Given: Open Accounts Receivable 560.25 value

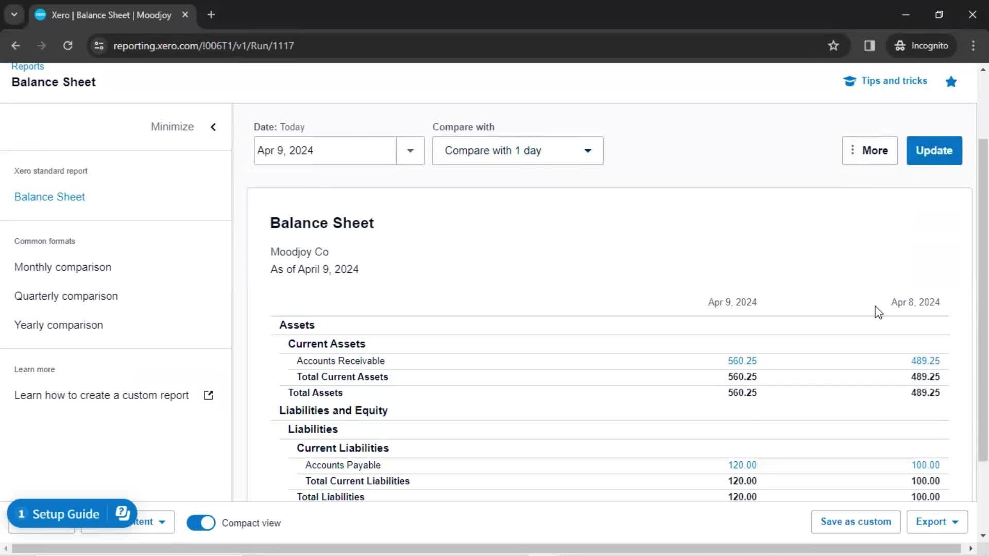Looking at the screenshot, I should (x=742, y=361).
